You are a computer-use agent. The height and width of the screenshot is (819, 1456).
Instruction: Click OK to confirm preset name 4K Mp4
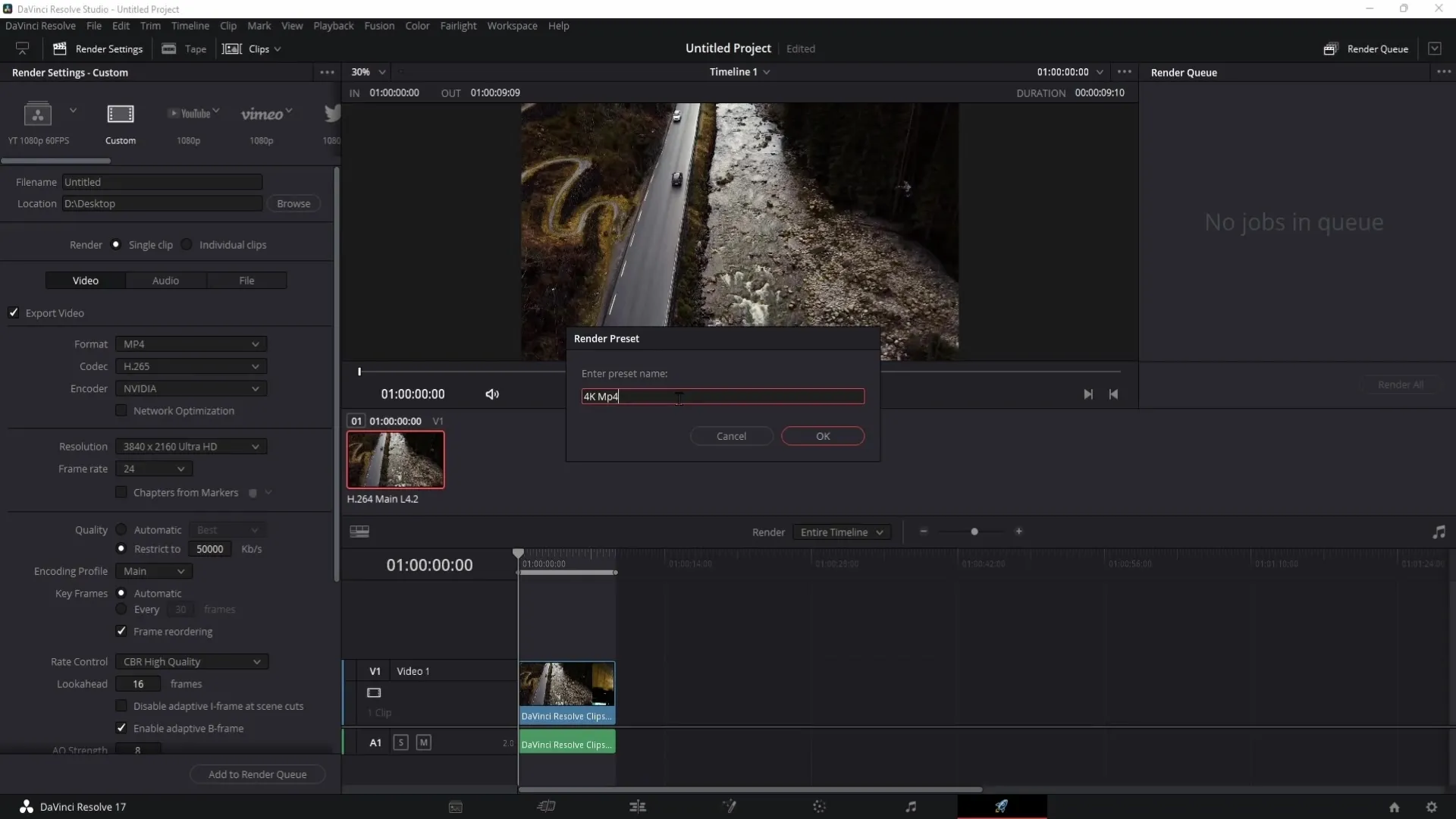pos(822,435)
